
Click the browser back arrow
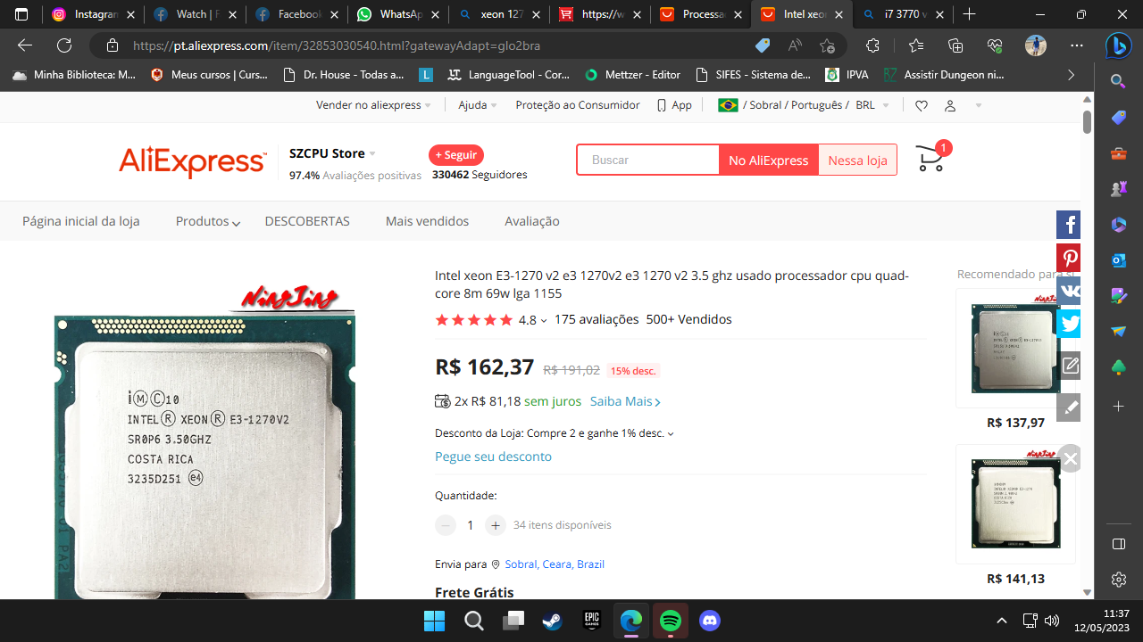click(25, 45)
